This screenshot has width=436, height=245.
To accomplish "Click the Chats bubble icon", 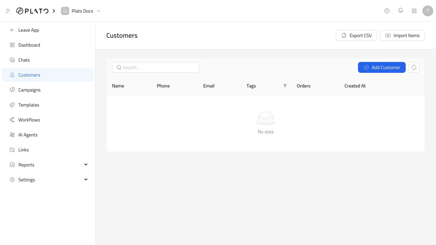I will [12, 60].
